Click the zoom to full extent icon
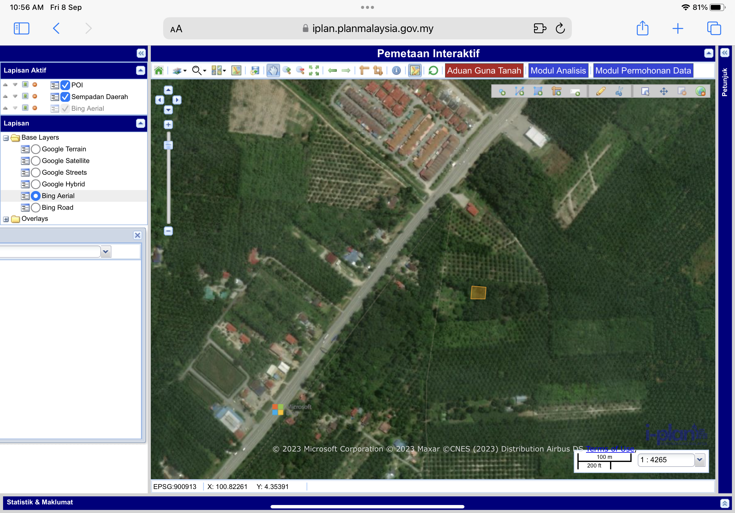This screenshot has width=735, height=513. (314, 70)
